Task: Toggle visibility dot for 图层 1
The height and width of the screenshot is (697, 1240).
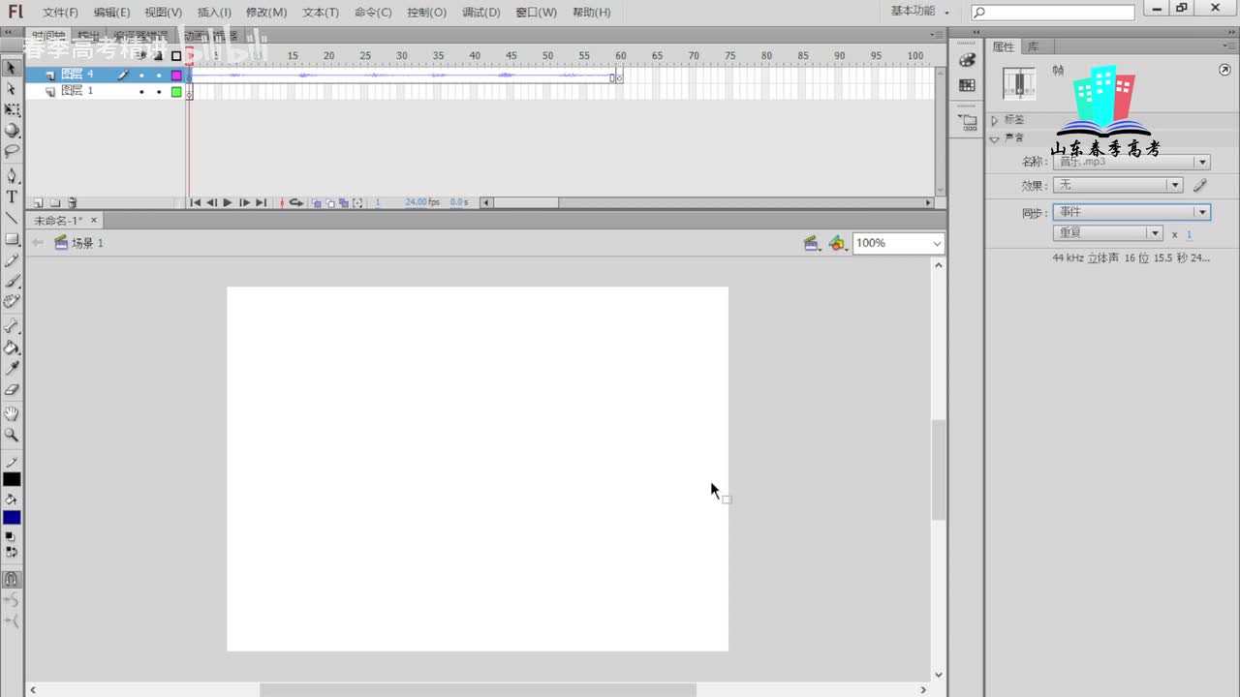Action: click(141, 92)
